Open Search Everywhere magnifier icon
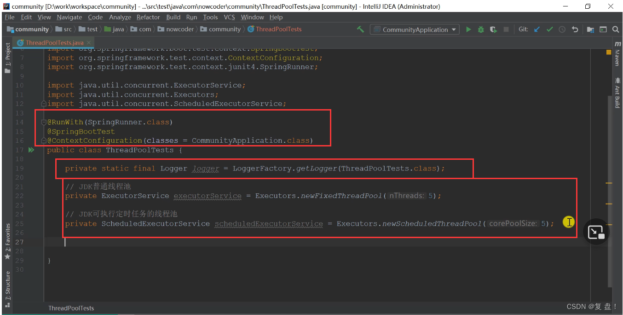Screen dimensions: 623x315 (x=616, y=29)
